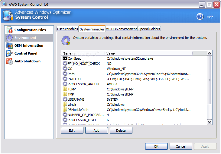Click the gear icon beside USERNAME

pyautogui.click(x=65, y=99)
